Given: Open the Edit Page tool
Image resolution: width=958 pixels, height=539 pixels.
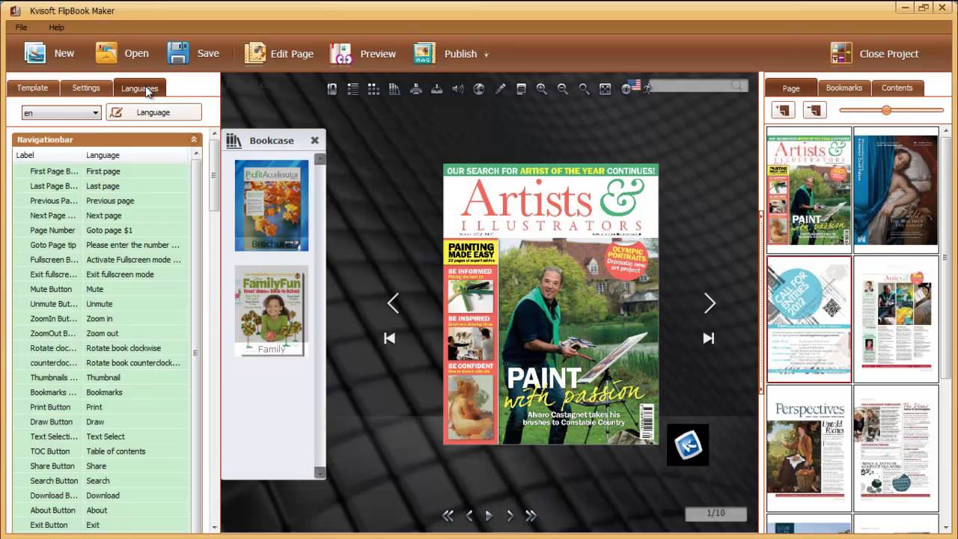Looking at the screenshot, I should [x=255, y=53].
